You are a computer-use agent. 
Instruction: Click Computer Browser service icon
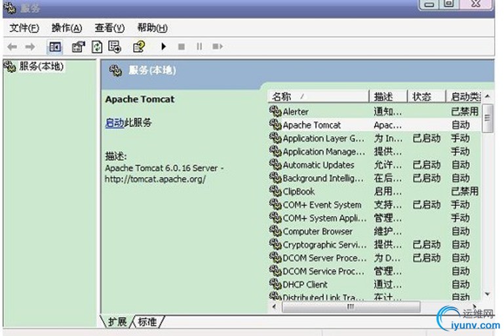point(275,231)
